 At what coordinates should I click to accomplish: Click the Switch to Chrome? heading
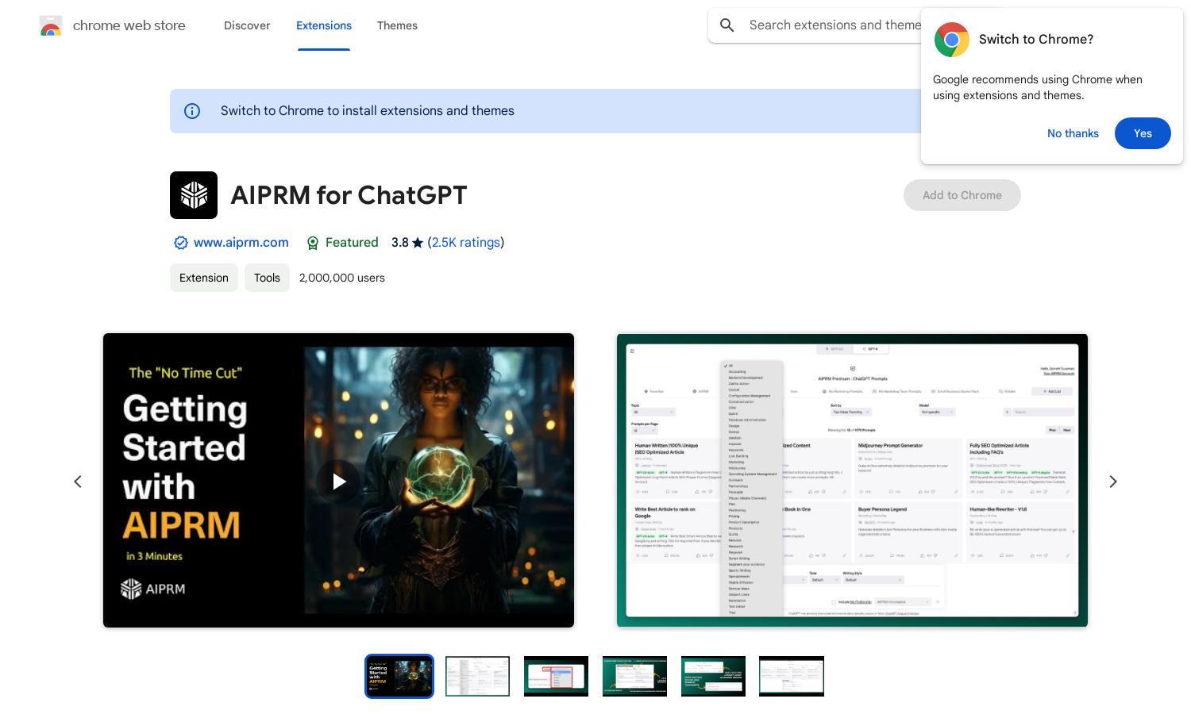pos(1036,40)
